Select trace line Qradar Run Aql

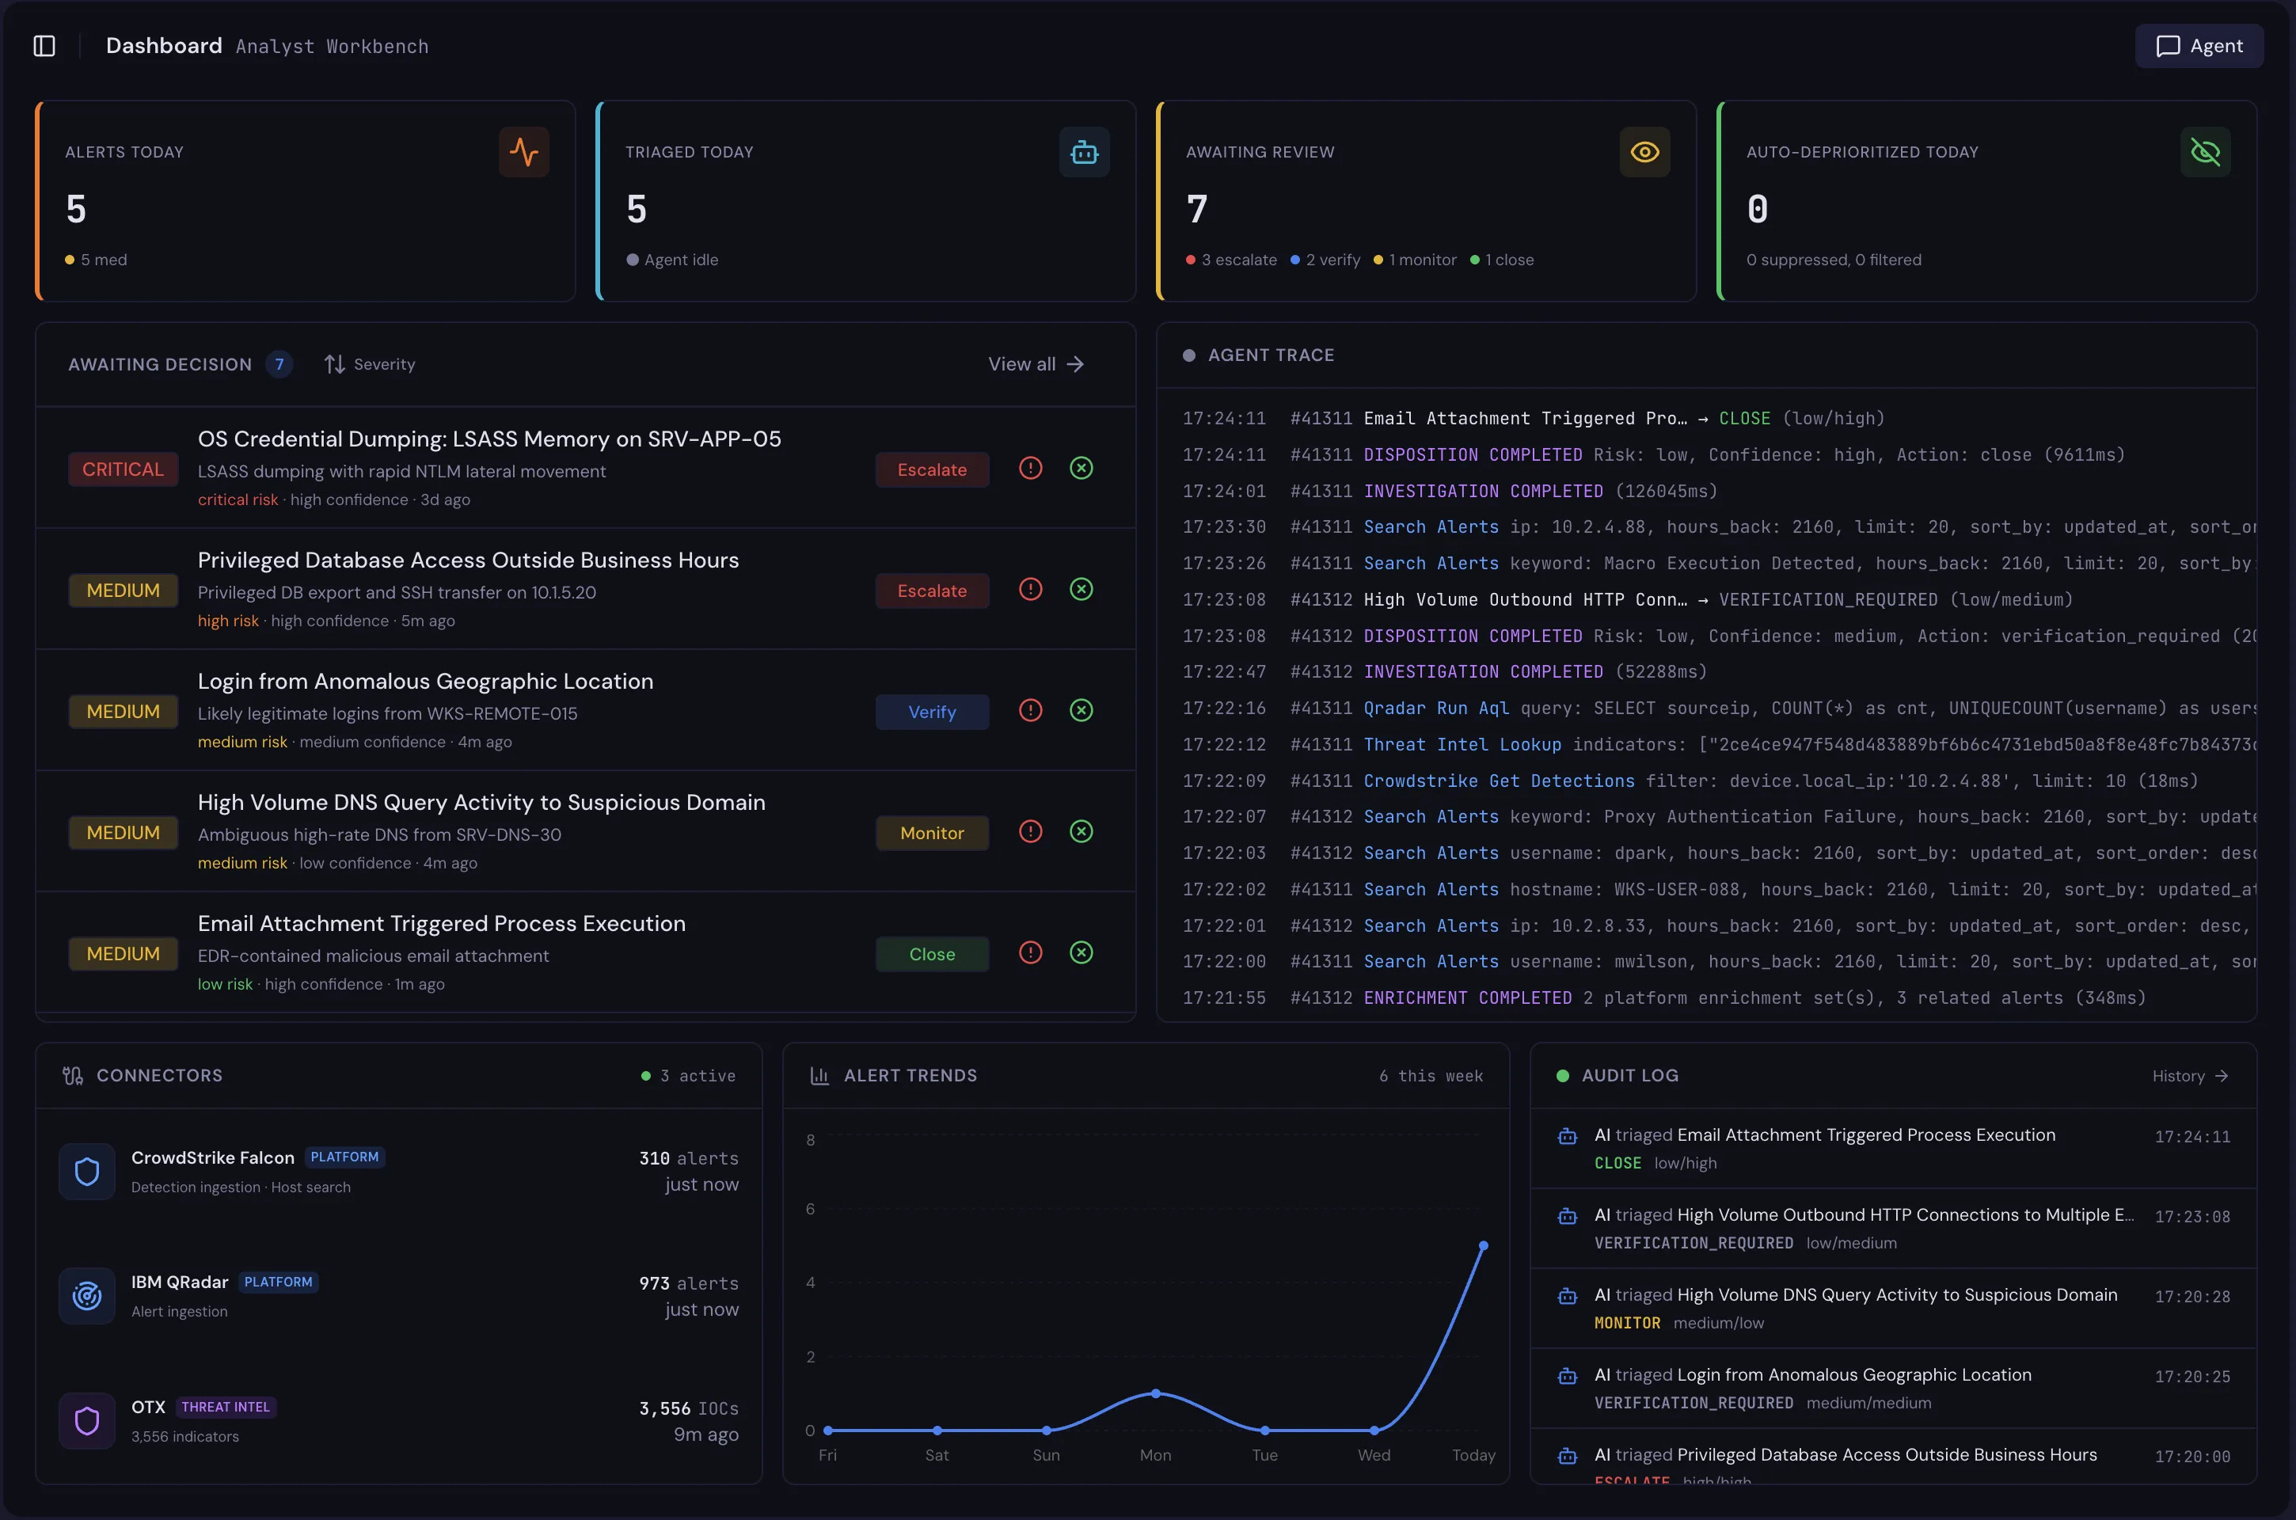pyautogui.click(x=1718, y=709)
